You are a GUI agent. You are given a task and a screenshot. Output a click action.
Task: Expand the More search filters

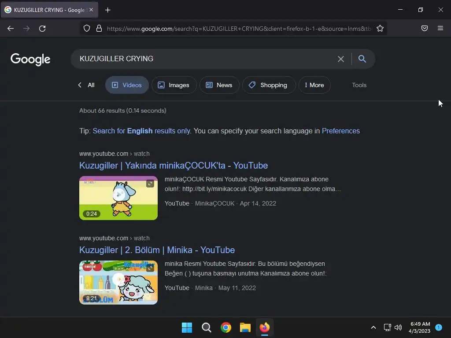tap(314, 85)
